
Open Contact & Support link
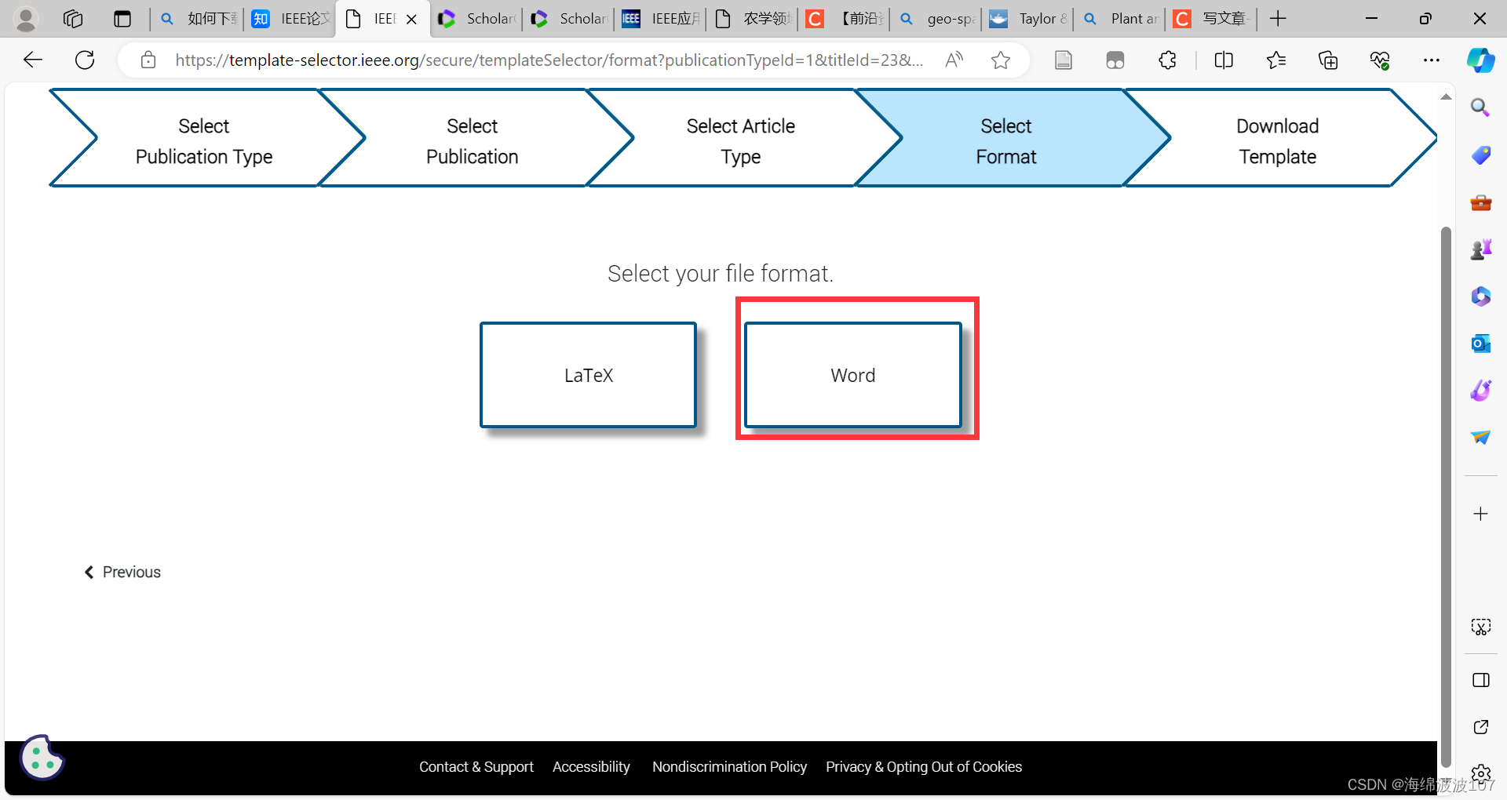coord(476,767)
